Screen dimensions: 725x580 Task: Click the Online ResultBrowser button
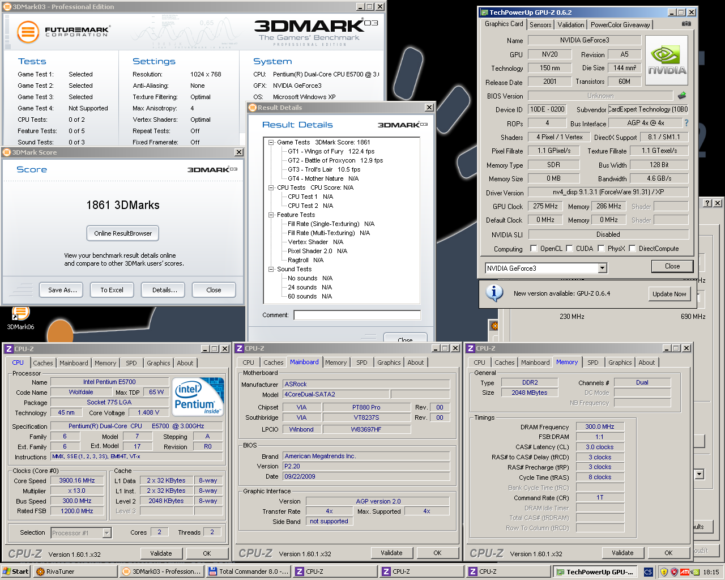point(123,233)
